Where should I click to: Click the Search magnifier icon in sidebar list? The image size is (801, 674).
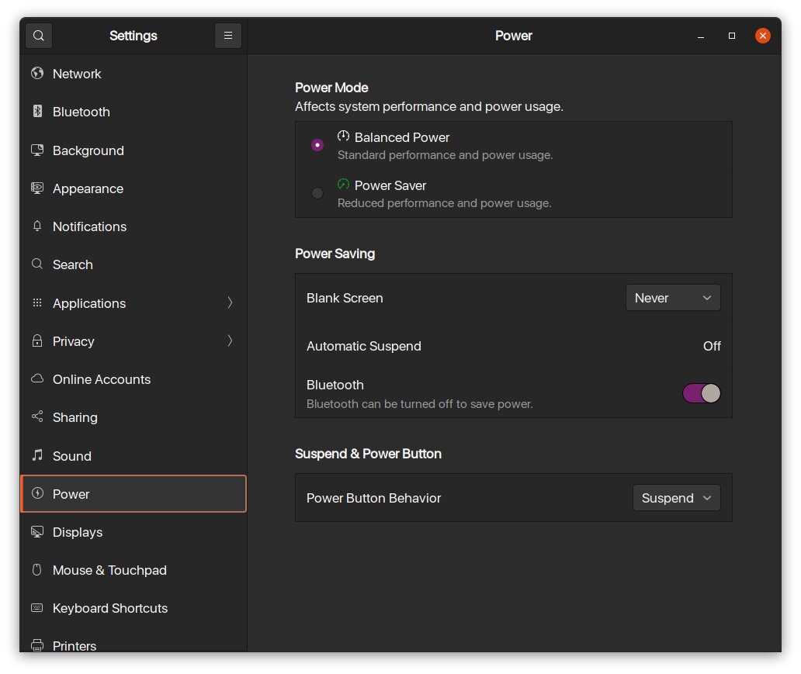click(x=36, y=264)
